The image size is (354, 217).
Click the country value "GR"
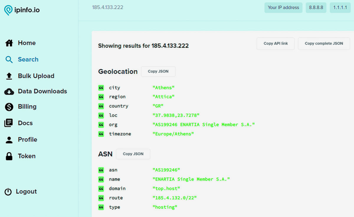tap(158, 106)
